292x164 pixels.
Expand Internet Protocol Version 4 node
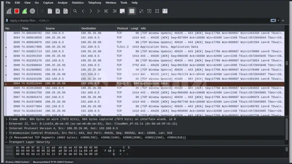(6, 128)
